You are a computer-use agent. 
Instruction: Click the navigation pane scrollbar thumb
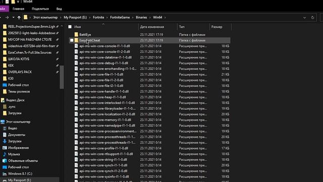tap(62, 77)
